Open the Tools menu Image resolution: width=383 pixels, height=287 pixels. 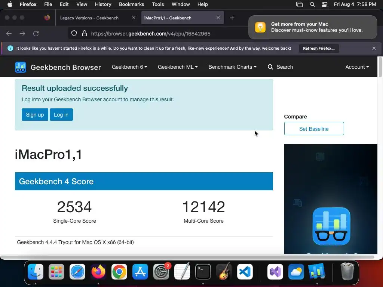158,4
